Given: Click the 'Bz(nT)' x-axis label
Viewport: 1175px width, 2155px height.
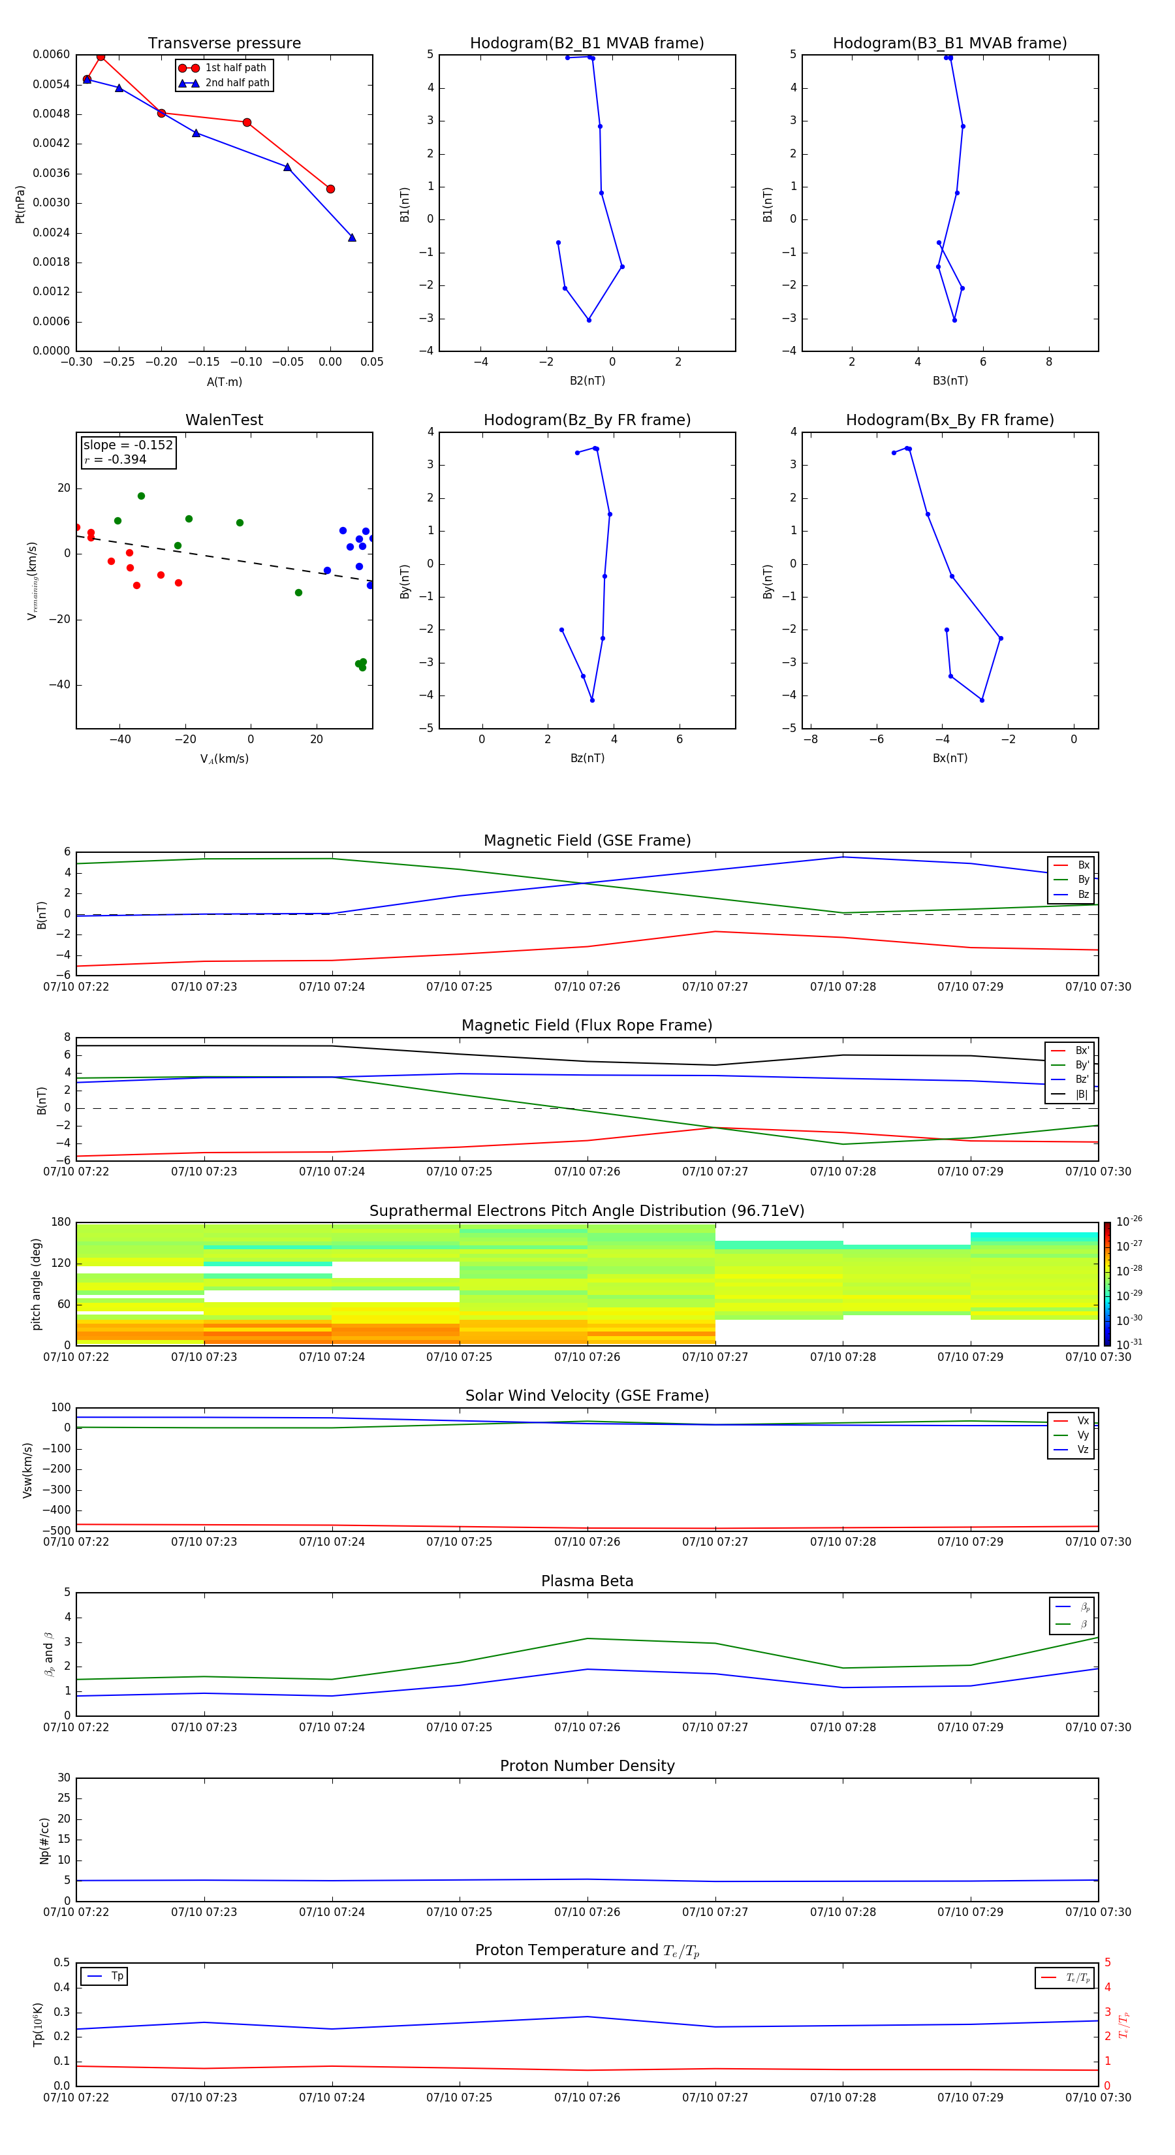Looking at the screenshot, I should (587, 758).
